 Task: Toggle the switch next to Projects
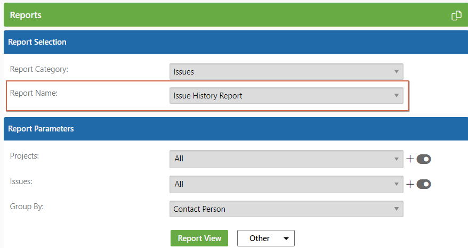tap(424, 159)
